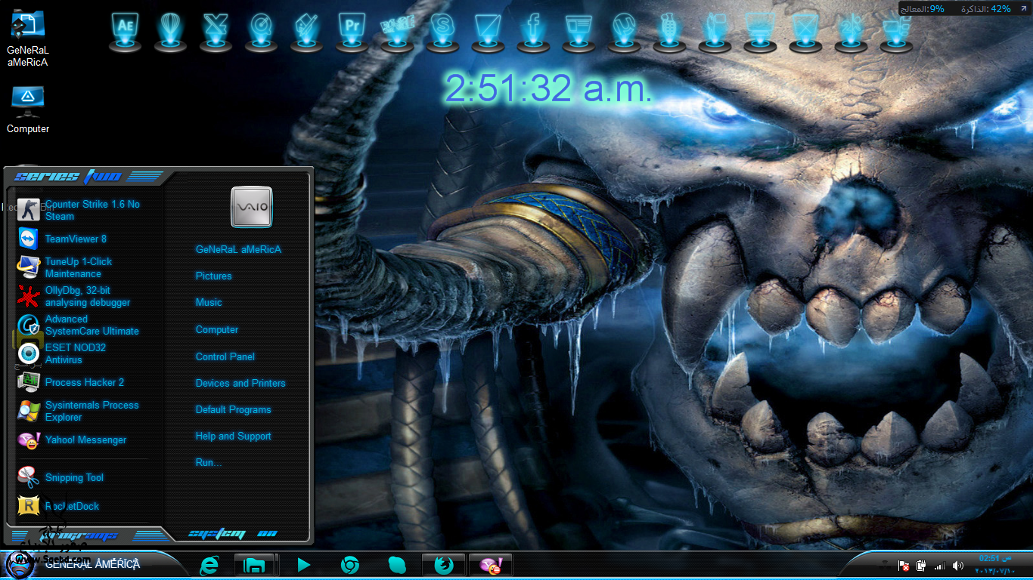
Task: Launch Counter Strike 1.6 No Steam
Action: pyautogui.click(x=92, y=210)
